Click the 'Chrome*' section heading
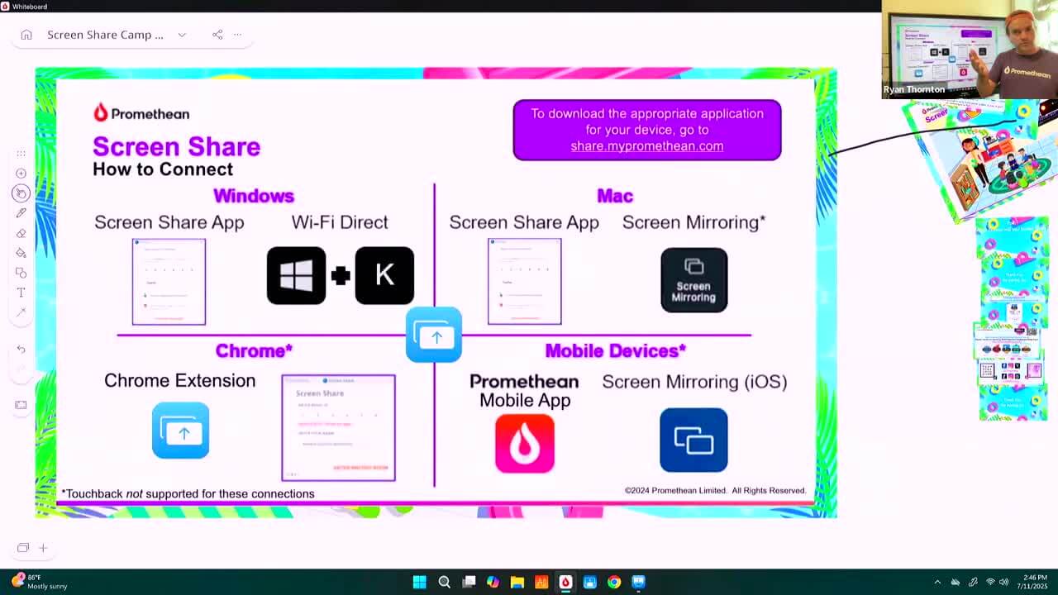The width and height of the screenshot is (1058, 595). (254, 350)
